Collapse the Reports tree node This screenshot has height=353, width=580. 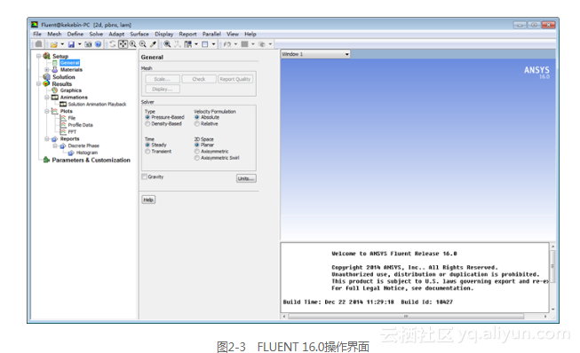(46, 139)
